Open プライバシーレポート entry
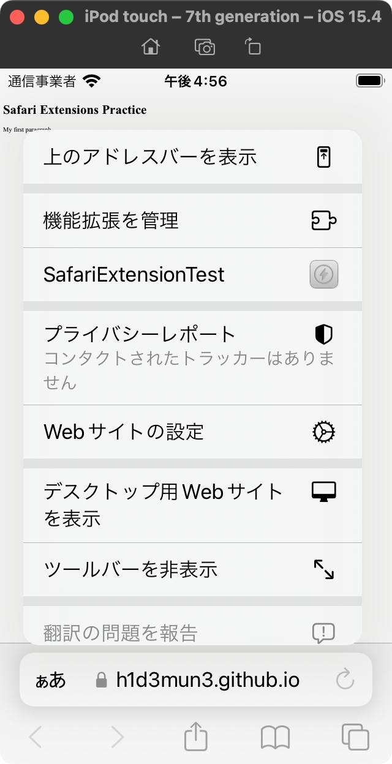Screen dimensions: 392x764 pos(192,358)
